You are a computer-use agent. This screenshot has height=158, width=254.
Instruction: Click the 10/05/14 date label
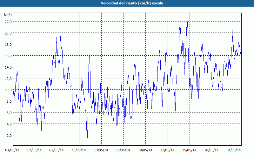point(79,150)
